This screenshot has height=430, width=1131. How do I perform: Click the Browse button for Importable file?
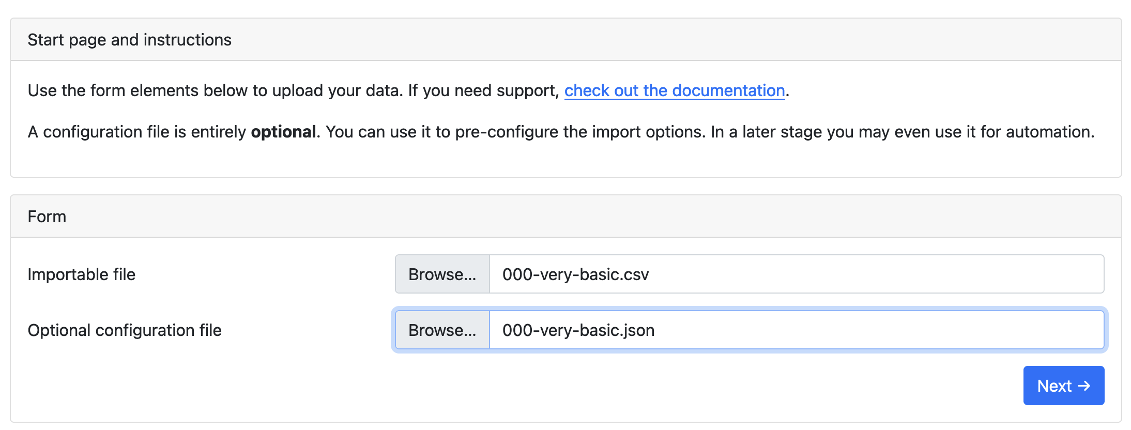(x=442, y=274)
